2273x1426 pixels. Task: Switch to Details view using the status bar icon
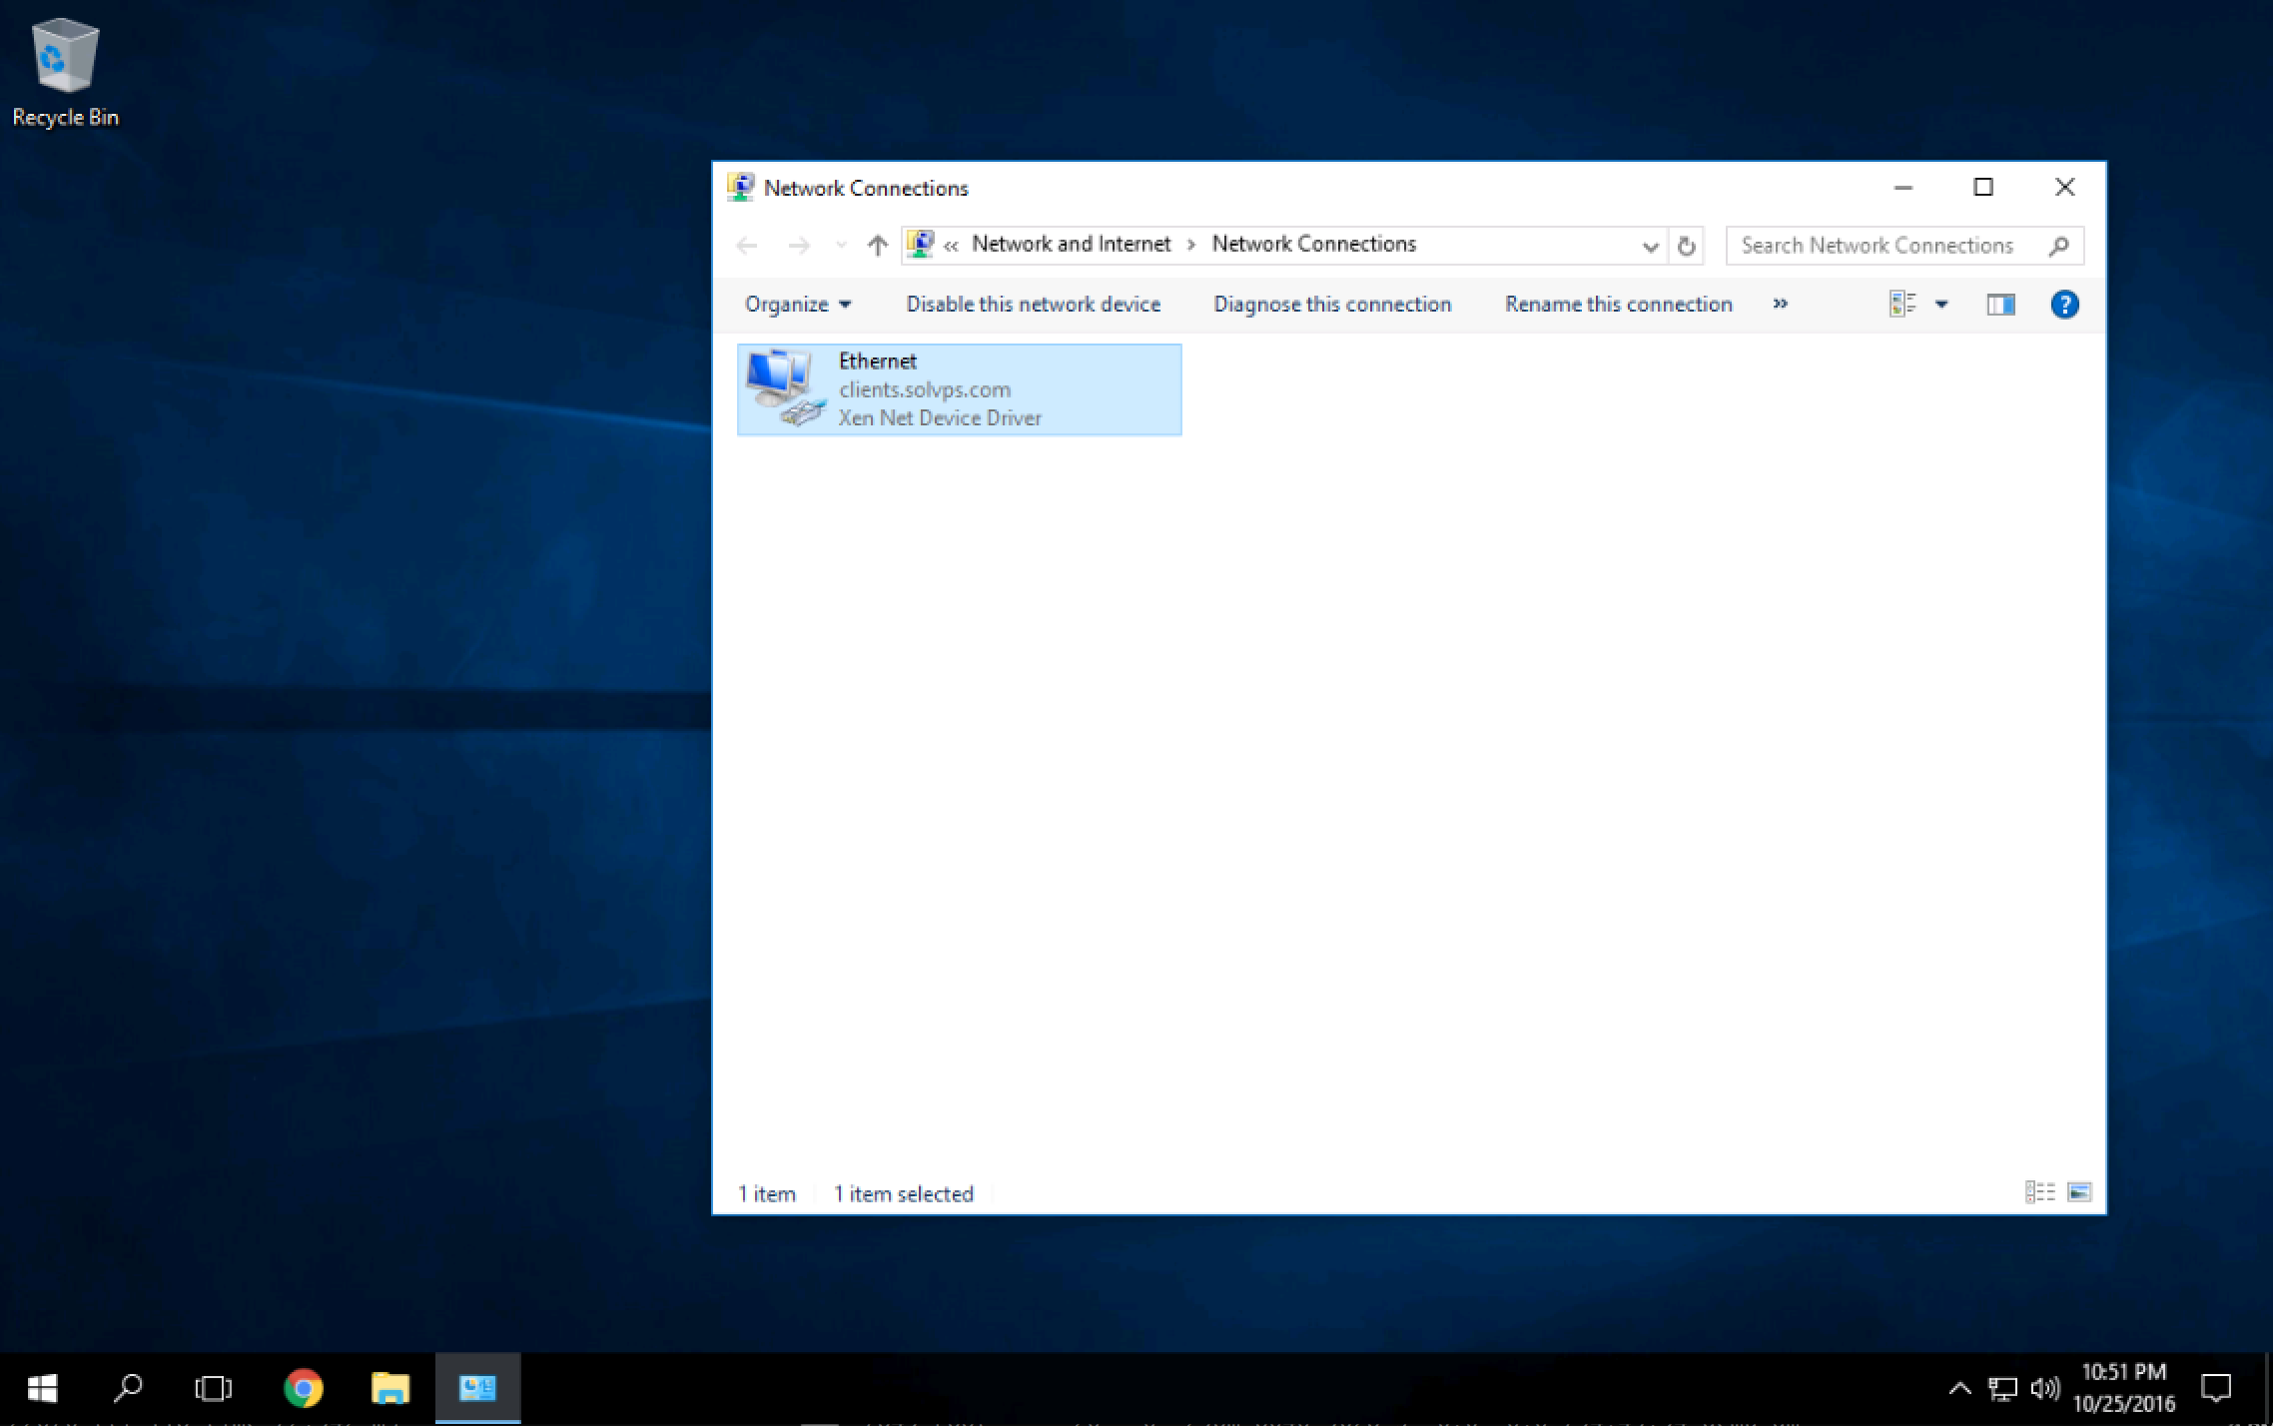click(x=2040, y=1191)
